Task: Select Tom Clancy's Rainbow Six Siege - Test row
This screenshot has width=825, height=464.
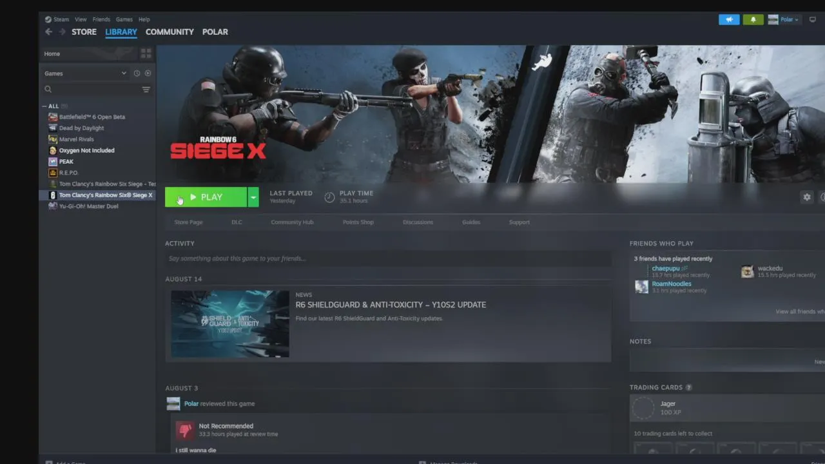Action: click(97, 184)
